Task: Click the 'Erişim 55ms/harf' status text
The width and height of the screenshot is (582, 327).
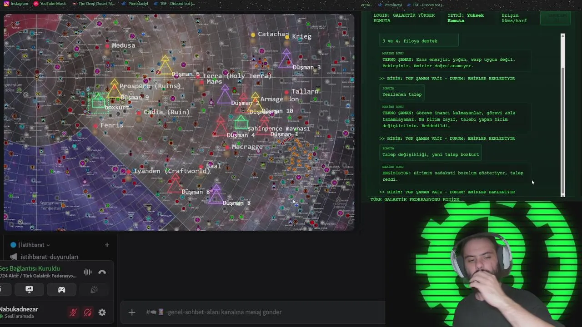Action: pyautogui.click(x=514, y=18)
